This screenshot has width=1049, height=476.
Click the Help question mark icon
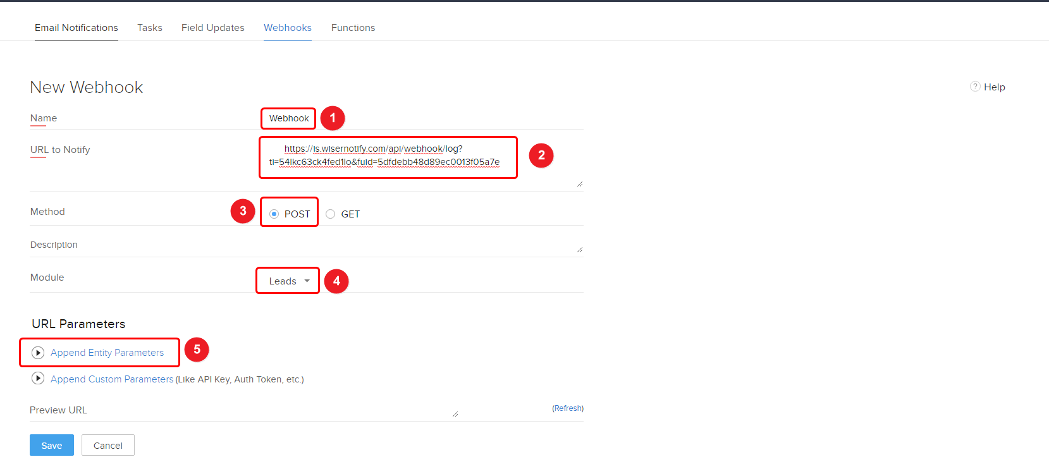click(975, 87)
